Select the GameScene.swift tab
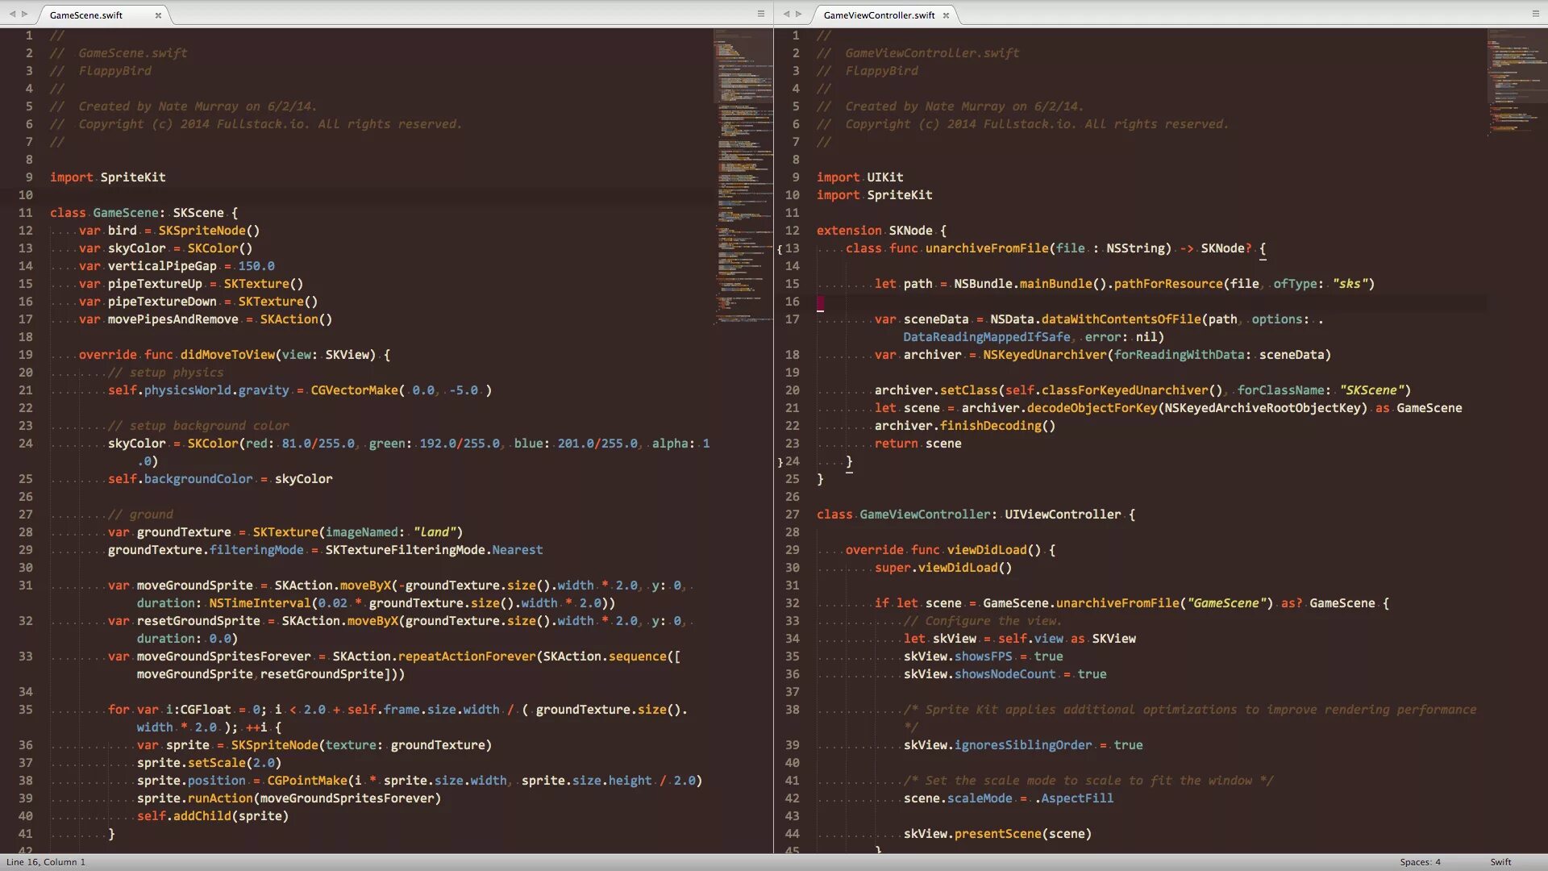This screenshot has height=871, width=1548. tap(87, 15)
